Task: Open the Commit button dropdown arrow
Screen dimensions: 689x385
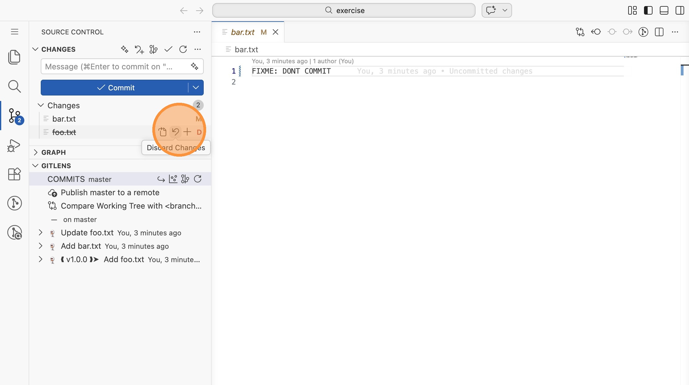Action: pos(196,88)
